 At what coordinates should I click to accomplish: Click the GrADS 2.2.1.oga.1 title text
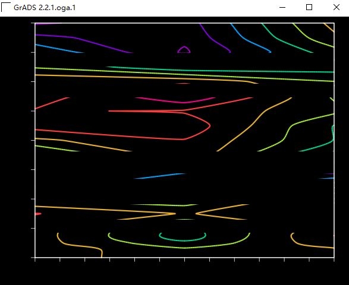pos(45,8)
